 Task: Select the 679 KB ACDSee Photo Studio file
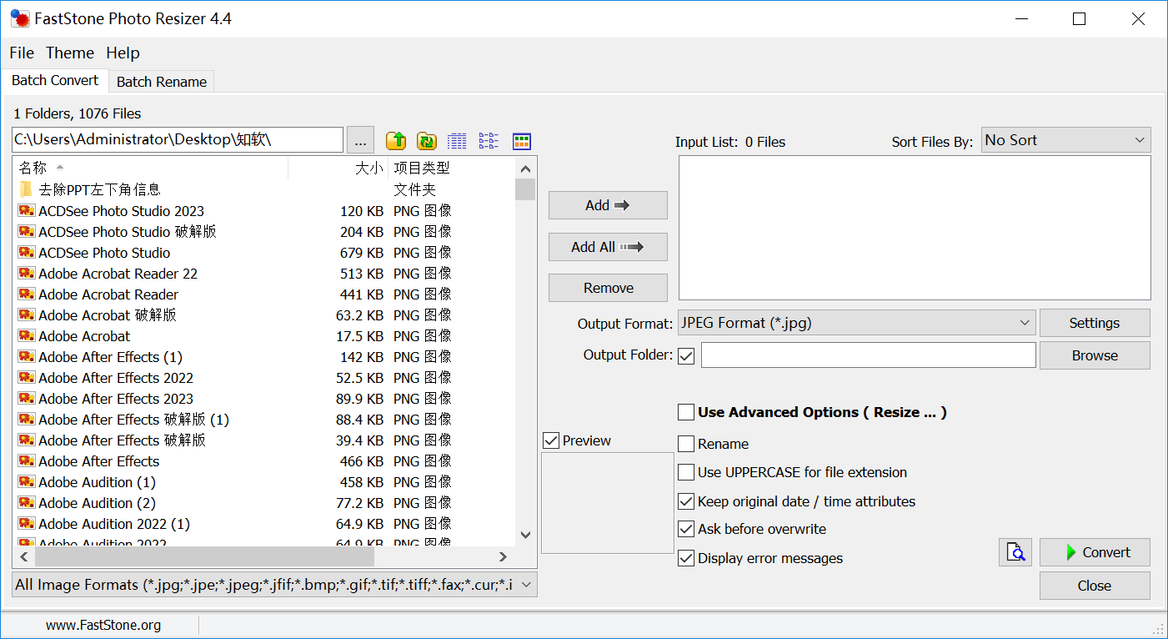[104, 253]
